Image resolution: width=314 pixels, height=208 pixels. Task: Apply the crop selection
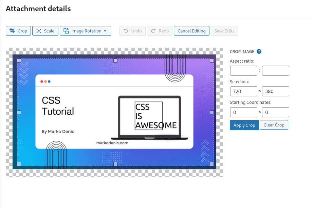coord(244,125)
